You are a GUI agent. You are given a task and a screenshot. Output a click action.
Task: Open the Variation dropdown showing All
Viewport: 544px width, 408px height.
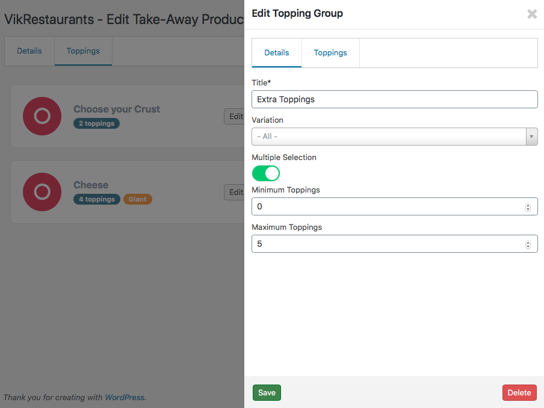[395, 137]
